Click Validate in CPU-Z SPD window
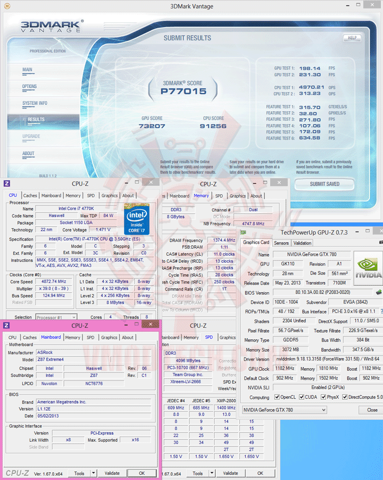 click(230, 473)
